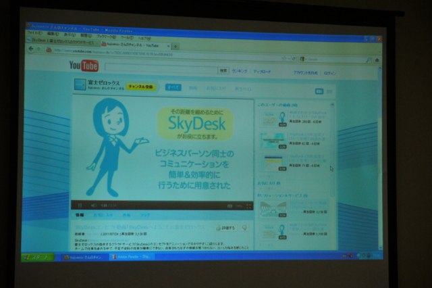Bookmark page with the star icon
The image size is (432, 288).
[x=284, y=59]
